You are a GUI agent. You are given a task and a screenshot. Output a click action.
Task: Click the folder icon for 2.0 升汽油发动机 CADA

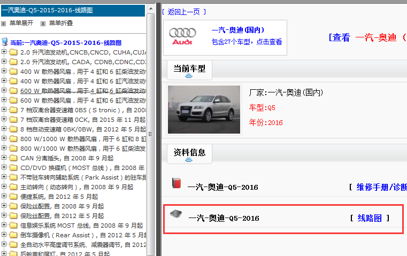click(13, 62)
